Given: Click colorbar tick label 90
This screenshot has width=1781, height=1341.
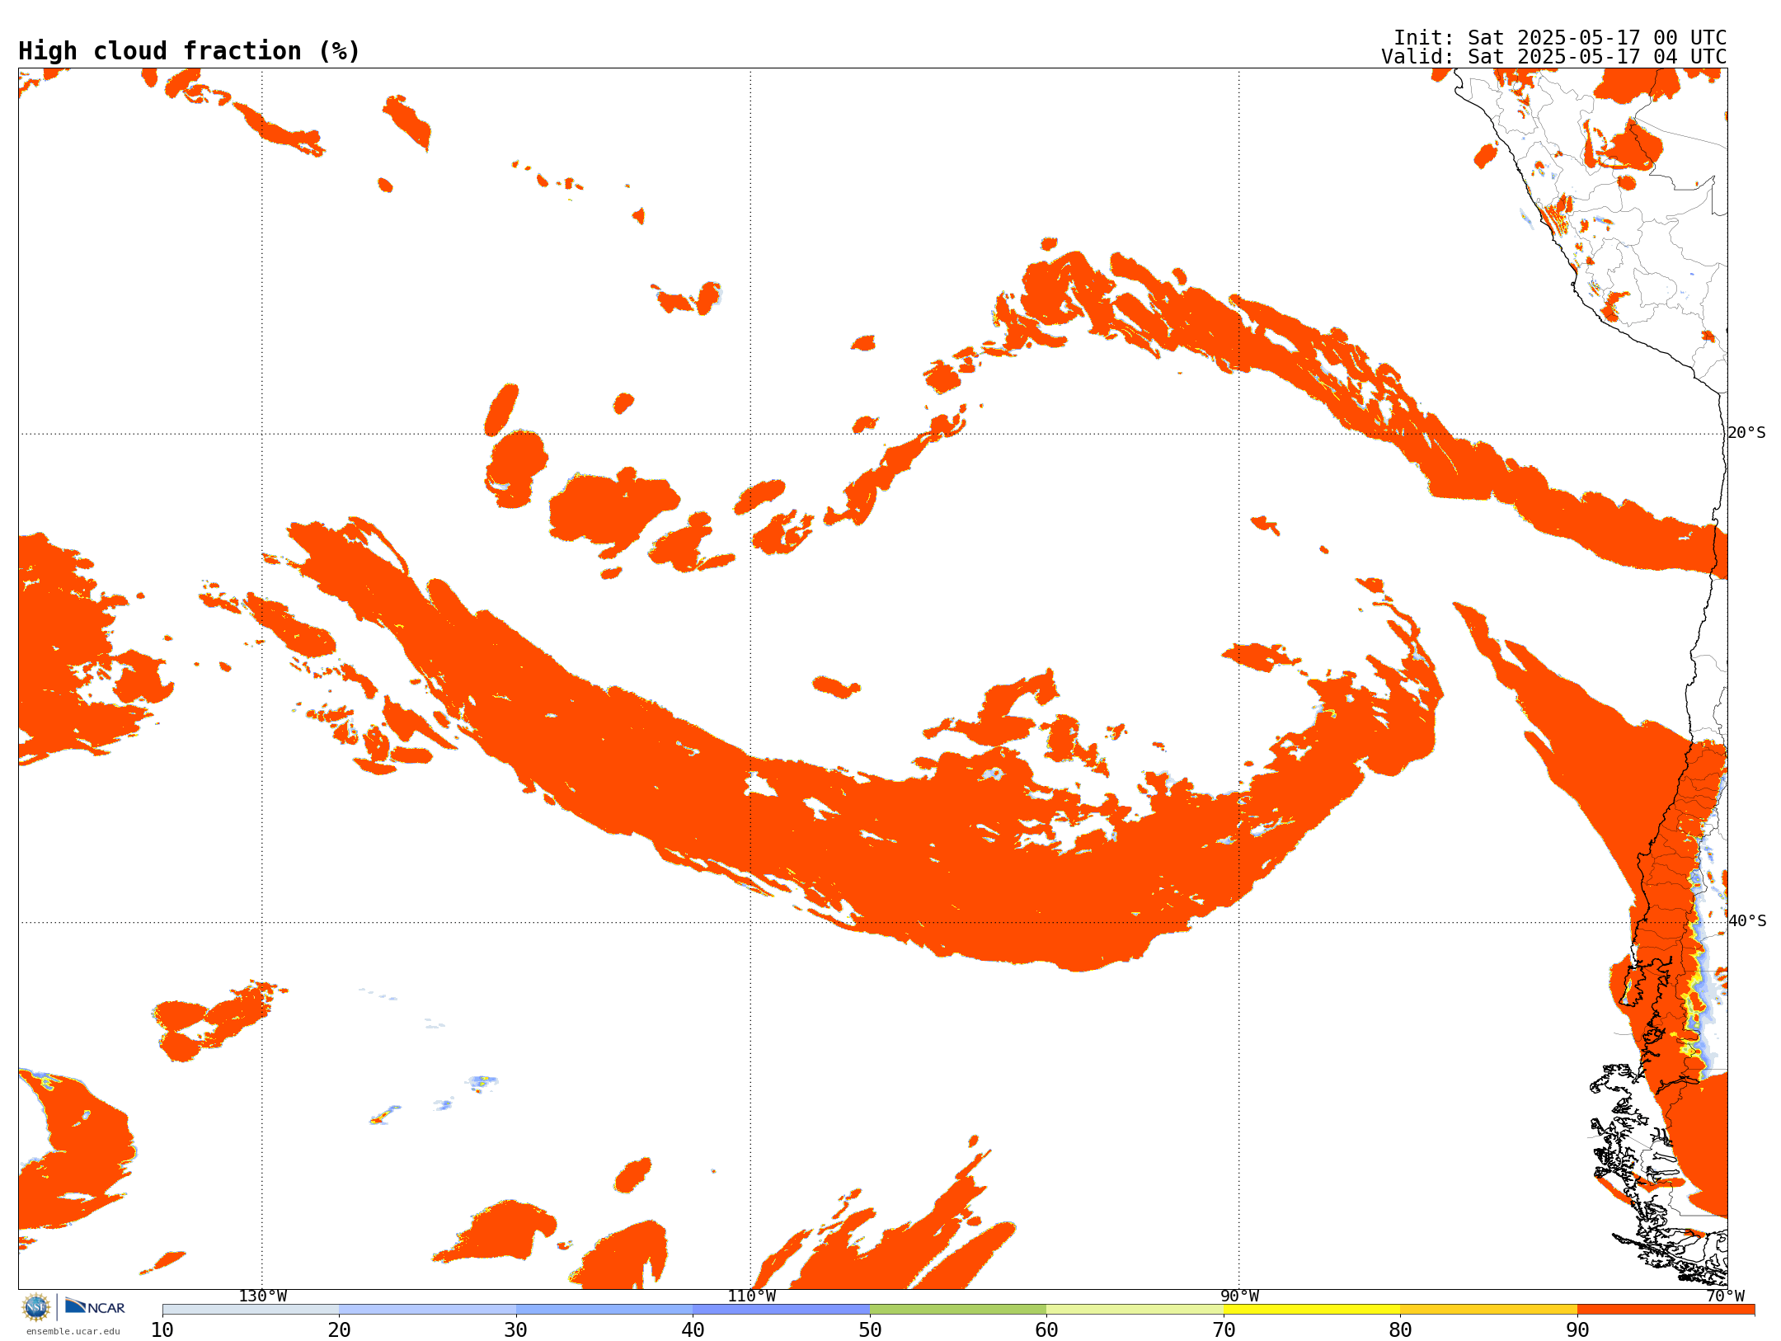Looking at the screenshot, I should (x=1577, y=1330).
